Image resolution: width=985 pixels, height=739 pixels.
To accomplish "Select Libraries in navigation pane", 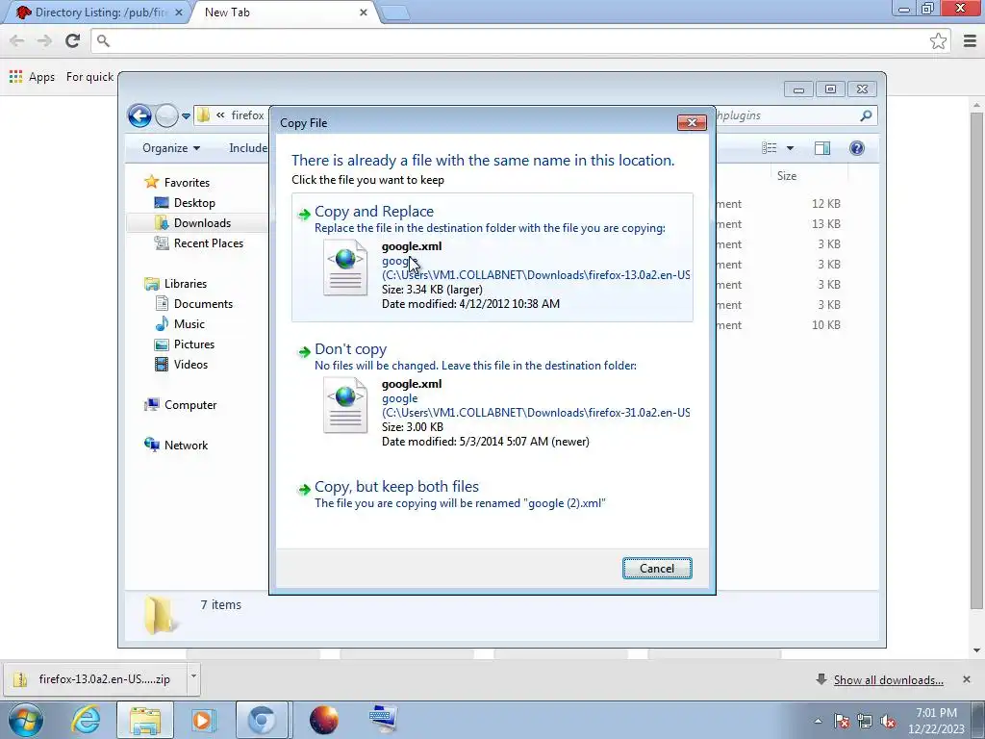I will [x=186, y=284].
